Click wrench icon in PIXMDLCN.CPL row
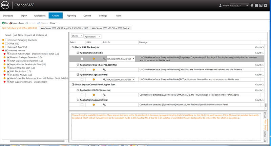 click(x=104, y=95)
